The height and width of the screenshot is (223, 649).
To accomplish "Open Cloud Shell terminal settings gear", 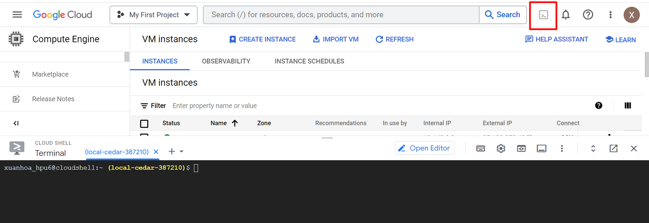I will click(501, 149).
